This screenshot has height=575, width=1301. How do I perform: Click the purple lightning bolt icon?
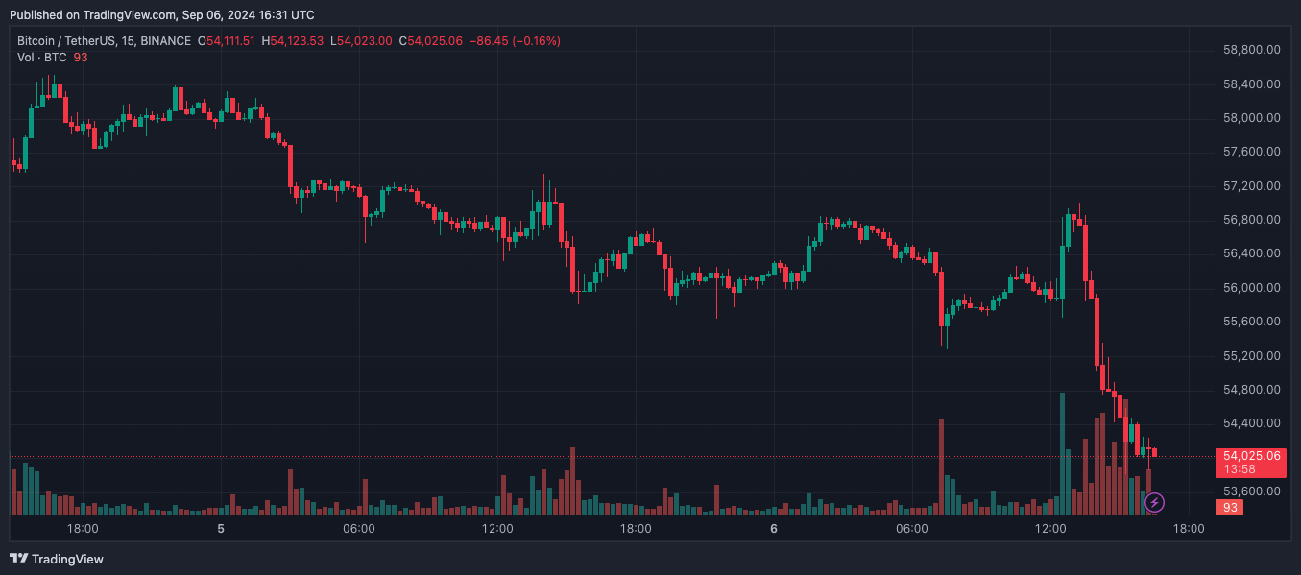[1155, 502]
